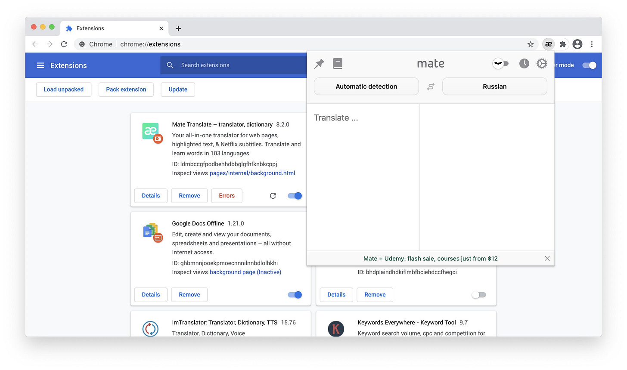Screen dimensions: 627x370
Task: Open a new browser tab
Action: (178, 28)
